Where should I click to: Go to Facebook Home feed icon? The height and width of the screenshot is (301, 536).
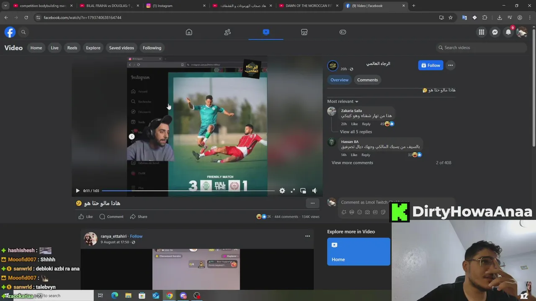click(189, 32)
